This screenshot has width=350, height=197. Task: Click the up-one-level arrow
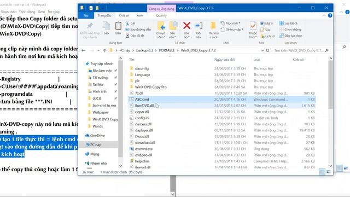(x=104, y=51)
